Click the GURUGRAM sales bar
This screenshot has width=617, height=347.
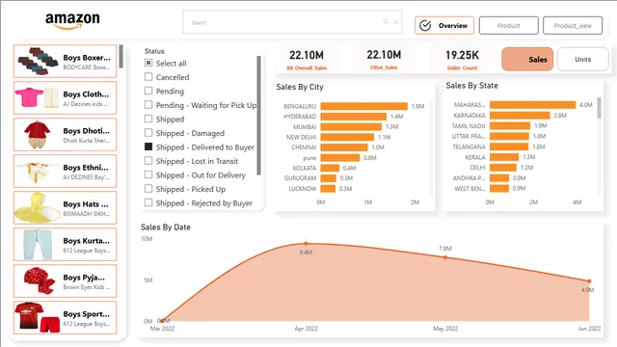point(328,178)
